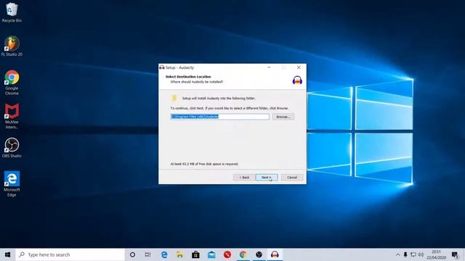
Task: Open Microsoft Store from the taskbar
Action: click(195, 254)
